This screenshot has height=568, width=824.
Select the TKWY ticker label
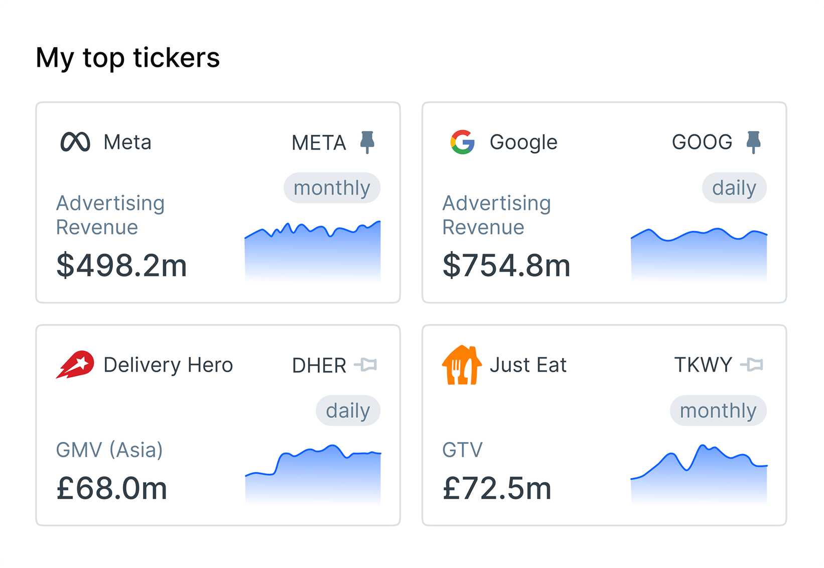[x=703, y=365]
